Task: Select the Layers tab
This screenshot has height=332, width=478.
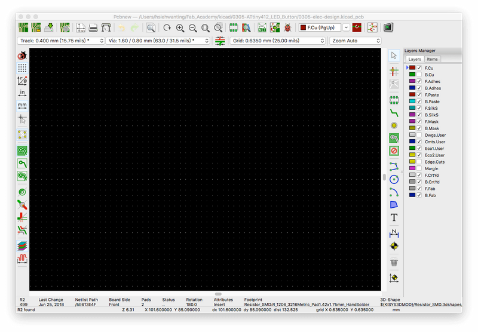Action: click(x=415, y=59)
